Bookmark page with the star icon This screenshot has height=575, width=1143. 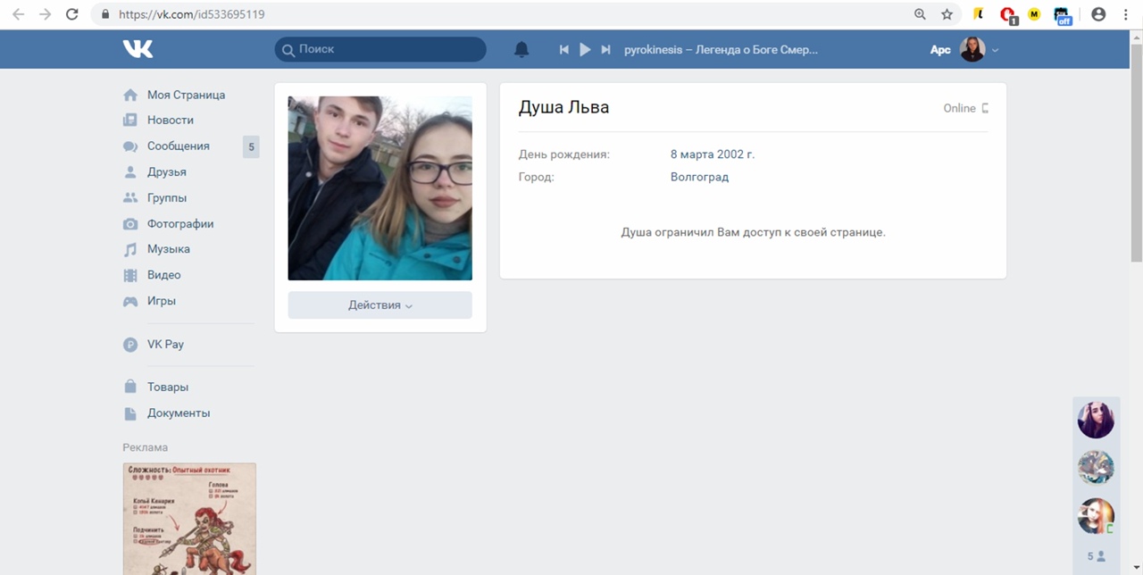tap(947, 14)
